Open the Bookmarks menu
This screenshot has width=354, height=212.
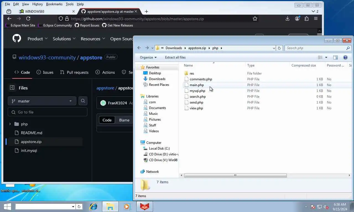coord(54,4)
